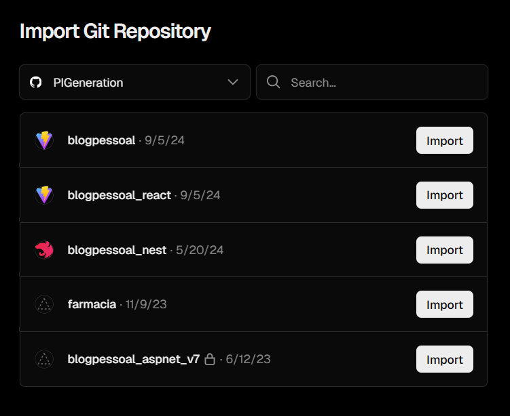Viewport: 510px width, 416px height.
Task: Click the Vite icon beside blogpessoal_react
Action: coord(44,195)
